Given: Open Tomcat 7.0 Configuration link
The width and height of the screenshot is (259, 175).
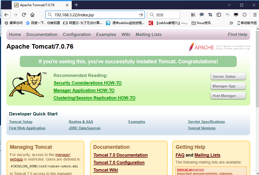Looking at the screenshot, I should (119, 162).
